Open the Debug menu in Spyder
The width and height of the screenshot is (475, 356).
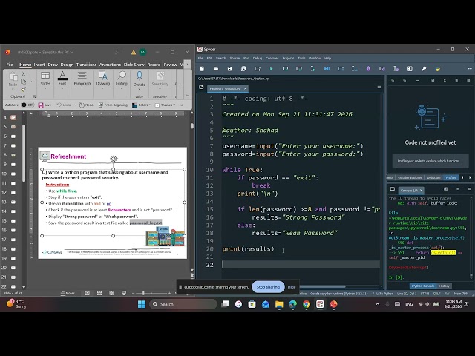click(x=258, y=58)
